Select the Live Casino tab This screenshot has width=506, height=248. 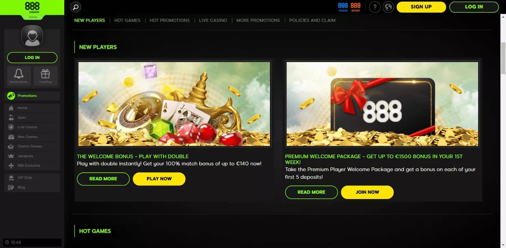point(213,20)
